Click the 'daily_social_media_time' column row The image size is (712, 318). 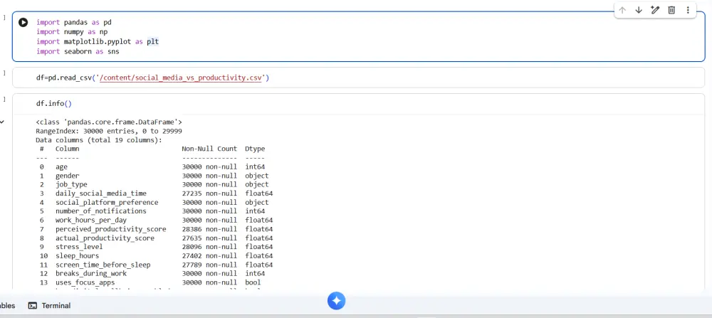(156, 194)
